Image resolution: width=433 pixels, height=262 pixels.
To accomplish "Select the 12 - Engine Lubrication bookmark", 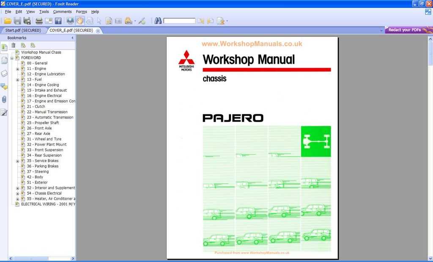I will [46, 74].
